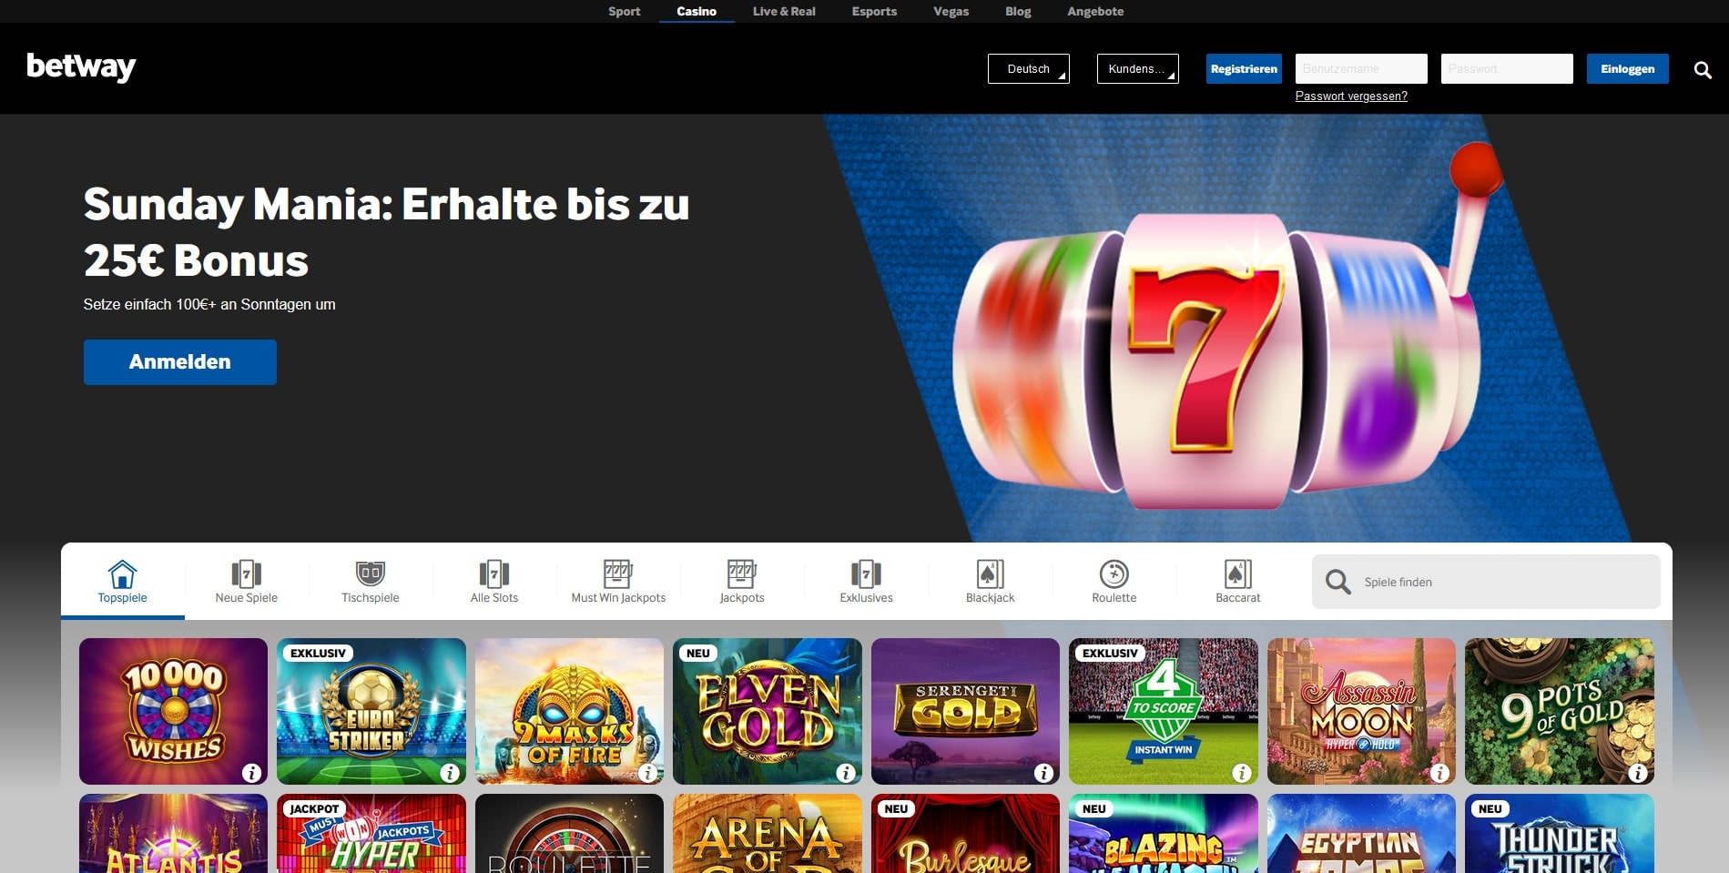Open the Live & Real section

pos(784,11)
